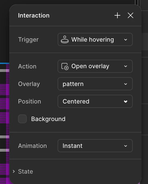Open the Action dropdown showing Open overlay
The width and height of the screenshot is (148, 184).
tap(95, 66)
